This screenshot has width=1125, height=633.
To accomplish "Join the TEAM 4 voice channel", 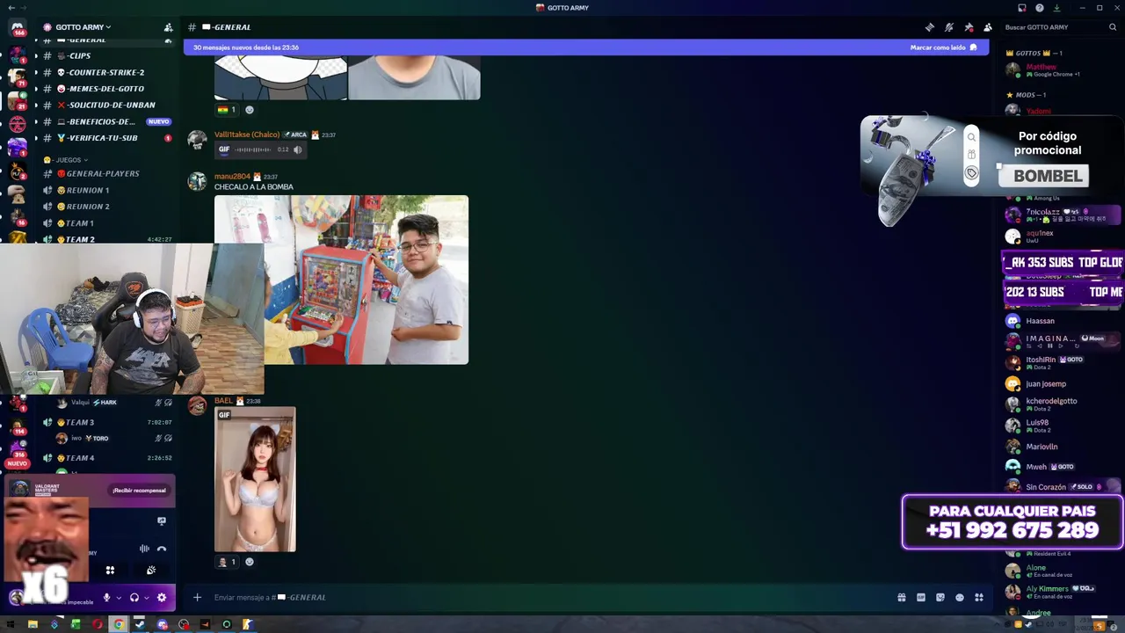I will click(105, 458).
